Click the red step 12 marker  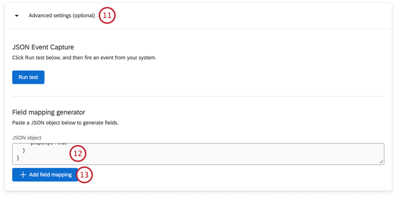78,153
